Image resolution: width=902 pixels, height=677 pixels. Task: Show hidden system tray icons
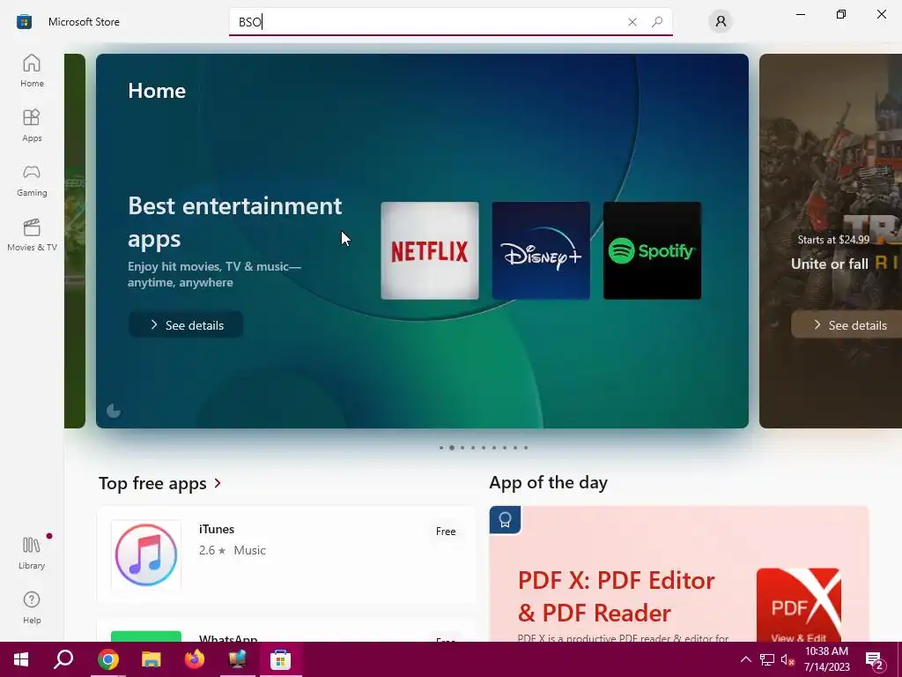click(745, 659)
